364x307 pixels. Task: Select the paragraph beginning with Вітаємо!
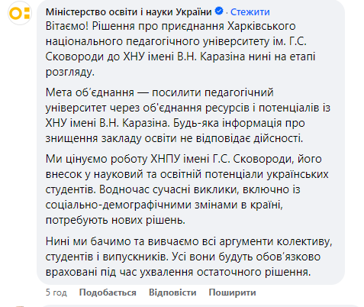coord(180,49)
